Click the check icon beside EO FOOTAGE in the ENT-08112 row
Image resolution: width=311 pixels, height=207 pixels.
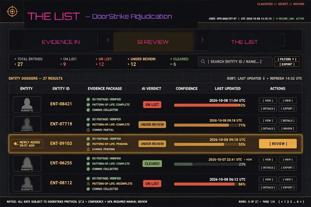[x=88, y=178]
